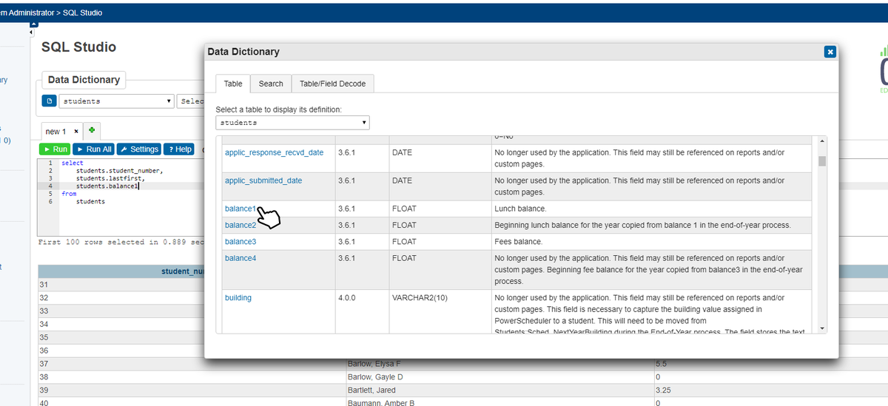Run the current SQL query
Screen dimensions: 888x406
(x=55, y=149)
